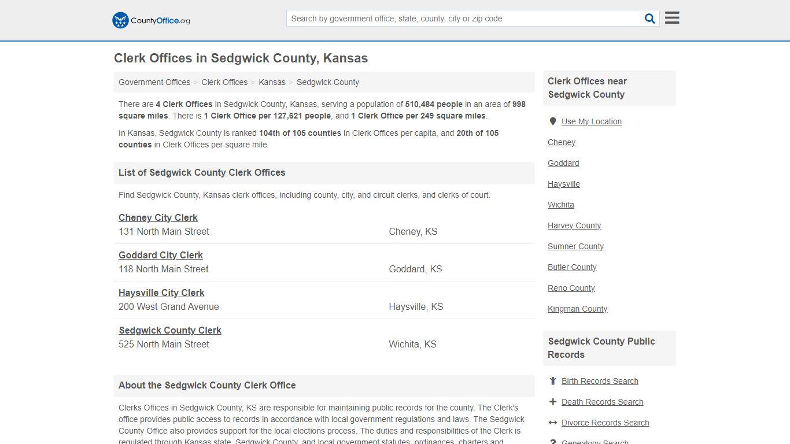Click Clerk Offices near Sedgwick County heading
The width and height of the screenshot is (790, 444).
pos(587,88)
